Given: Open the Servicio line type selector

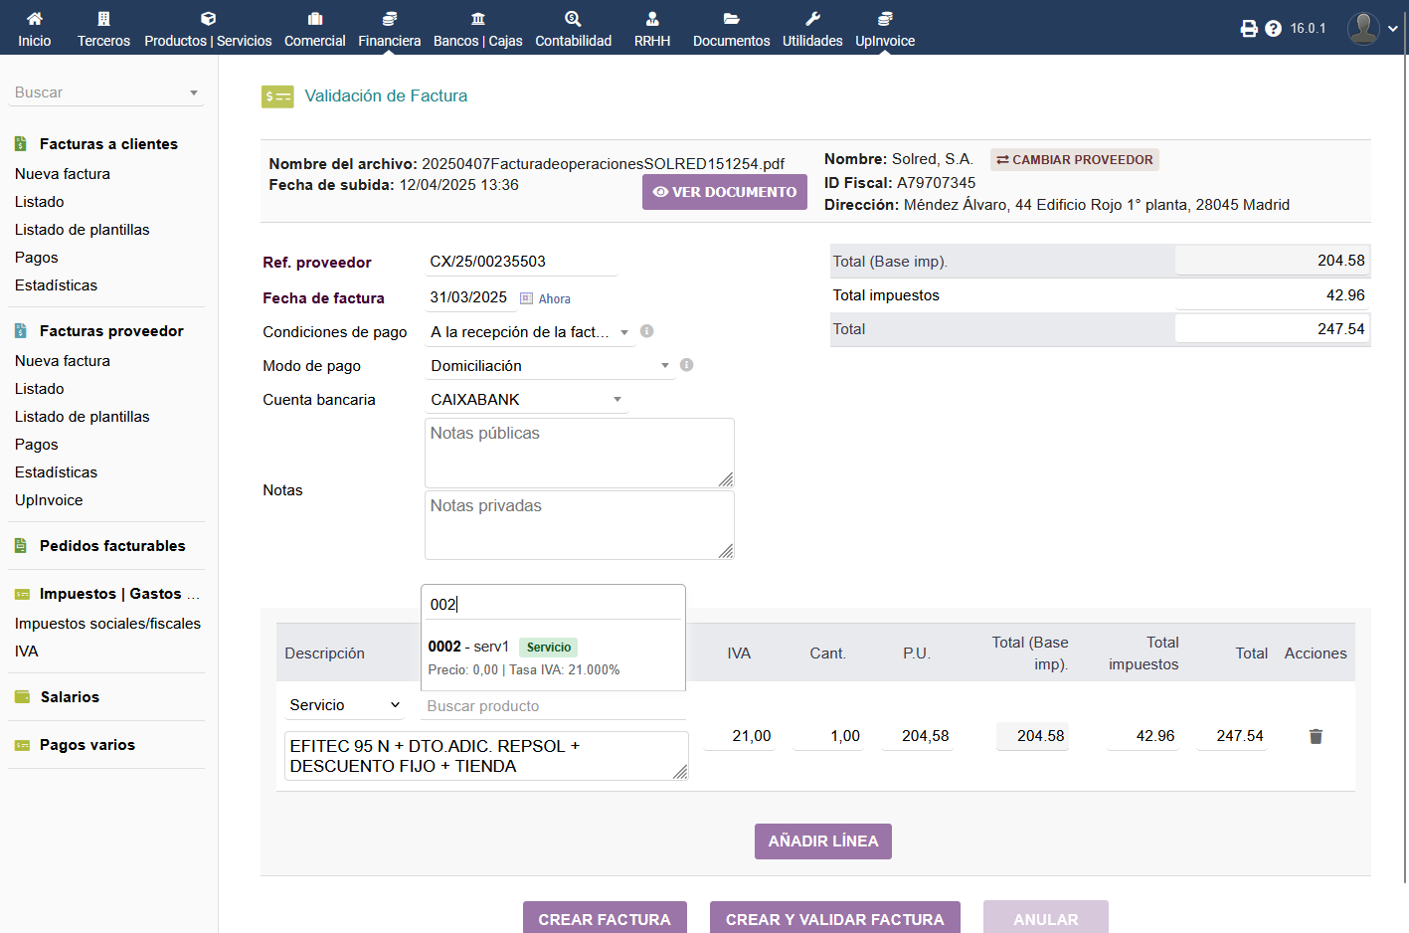Looking at the screenshot, I should point(344,705).
